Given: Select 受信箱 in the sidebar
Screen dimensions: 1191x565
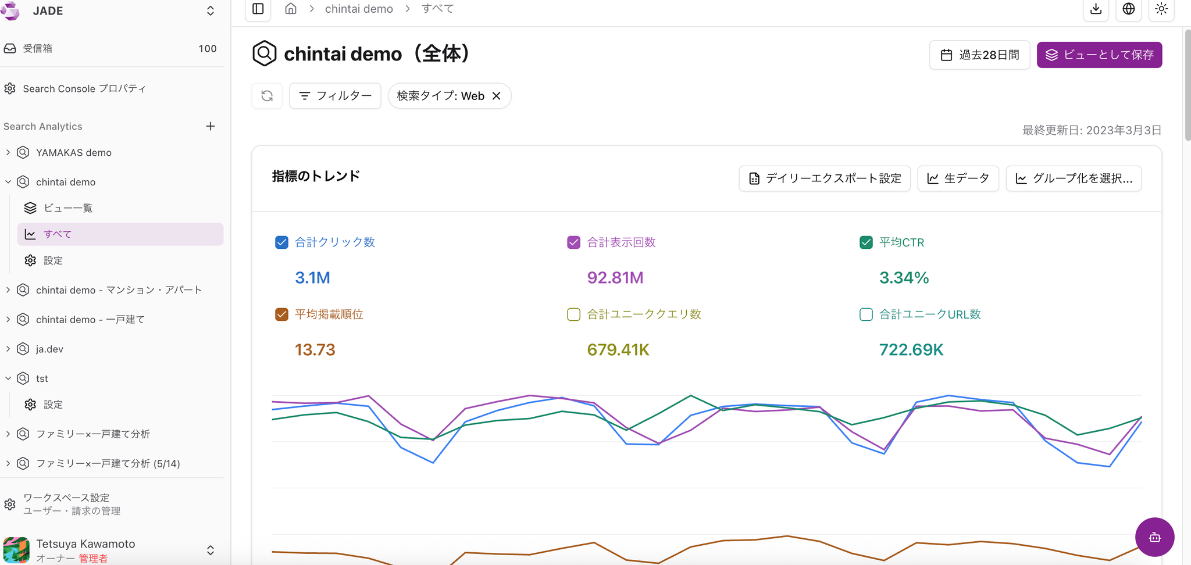Looking at the screenshot, I should tap(38, 48).
